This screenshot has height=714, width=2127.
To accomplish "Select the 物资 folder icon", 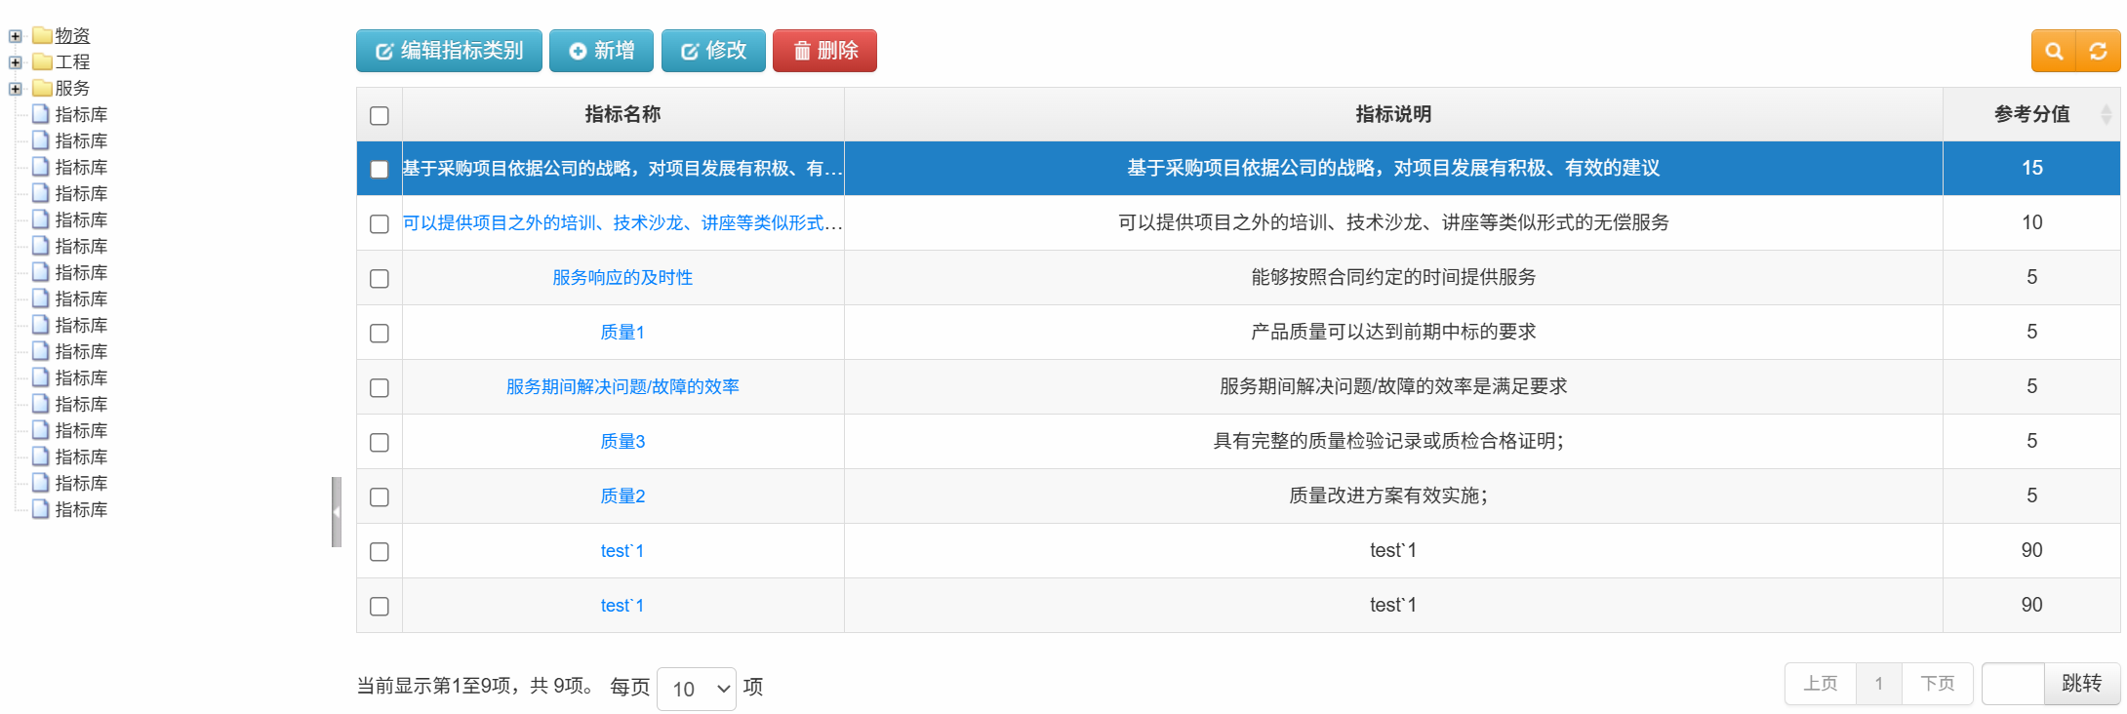I will (x=42, y=36).
